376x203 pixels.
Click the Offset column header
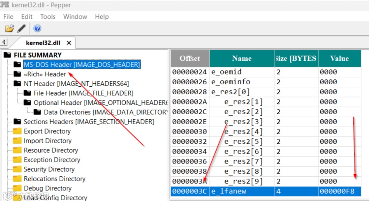tap(190, 58)
